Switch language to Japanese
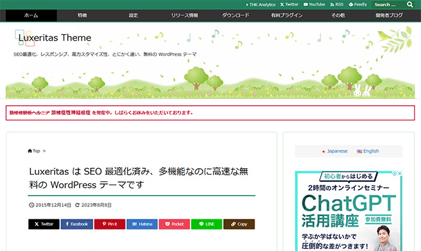 click(337, 151)
